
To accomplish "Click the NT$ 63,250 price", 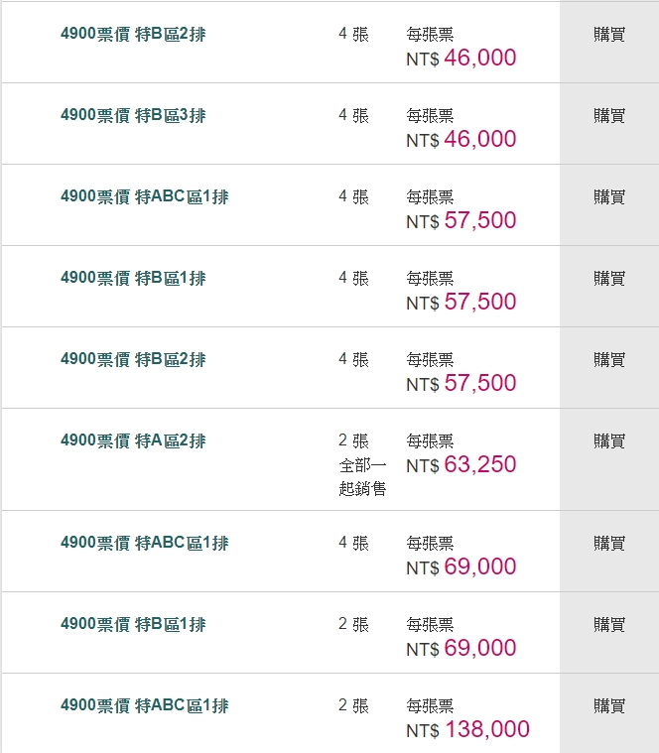I will pos(461,464).
